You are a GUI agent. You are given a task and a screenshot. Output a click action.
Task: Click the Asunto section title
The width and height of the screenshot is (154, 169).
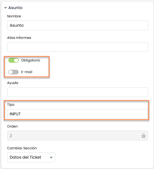pos(15,8)
